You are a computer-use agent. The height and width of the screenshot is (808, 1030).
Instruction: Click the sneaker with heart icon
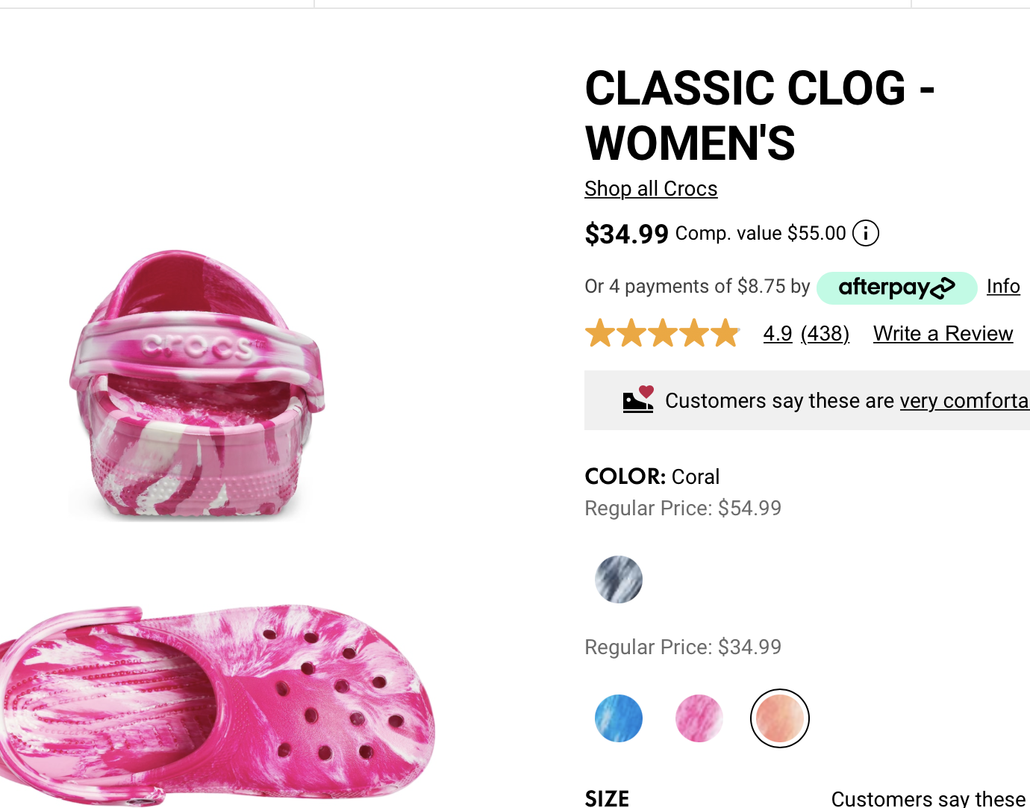[638, 400]
